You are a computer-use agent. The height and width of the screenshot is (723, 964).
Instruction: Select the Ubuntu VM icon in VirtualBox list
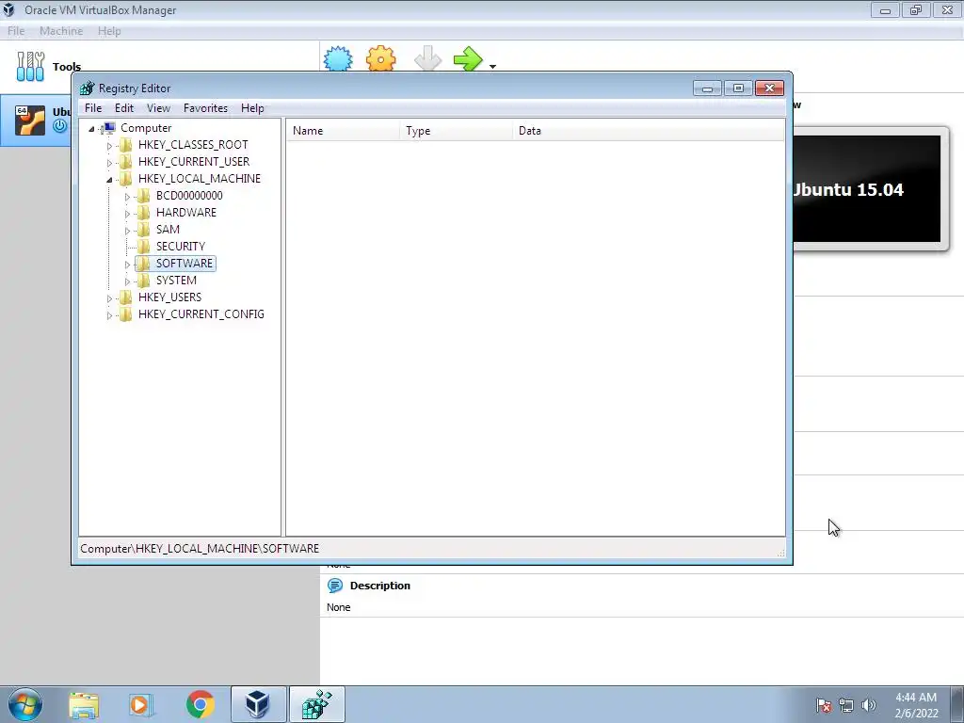coord(30,120)
